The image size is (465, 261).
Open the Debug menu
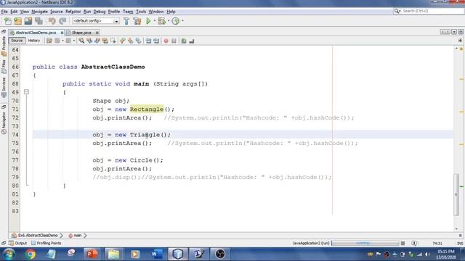click(100, 12)
